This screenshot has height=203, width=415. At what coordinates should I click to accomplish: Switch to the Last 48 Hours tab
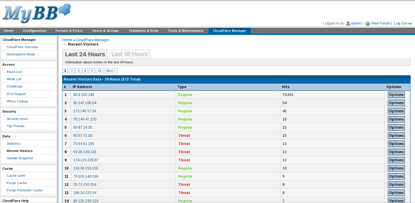tap(129, 54)
